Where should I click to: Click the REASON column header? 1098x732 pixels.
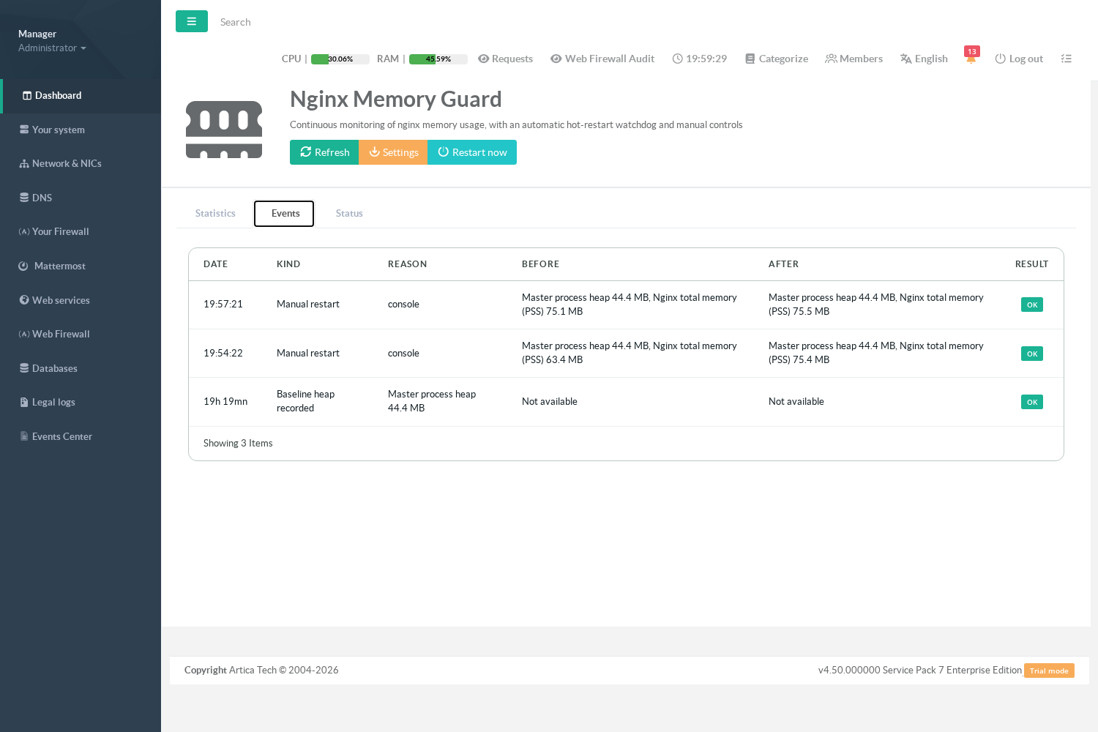[407, 264]
